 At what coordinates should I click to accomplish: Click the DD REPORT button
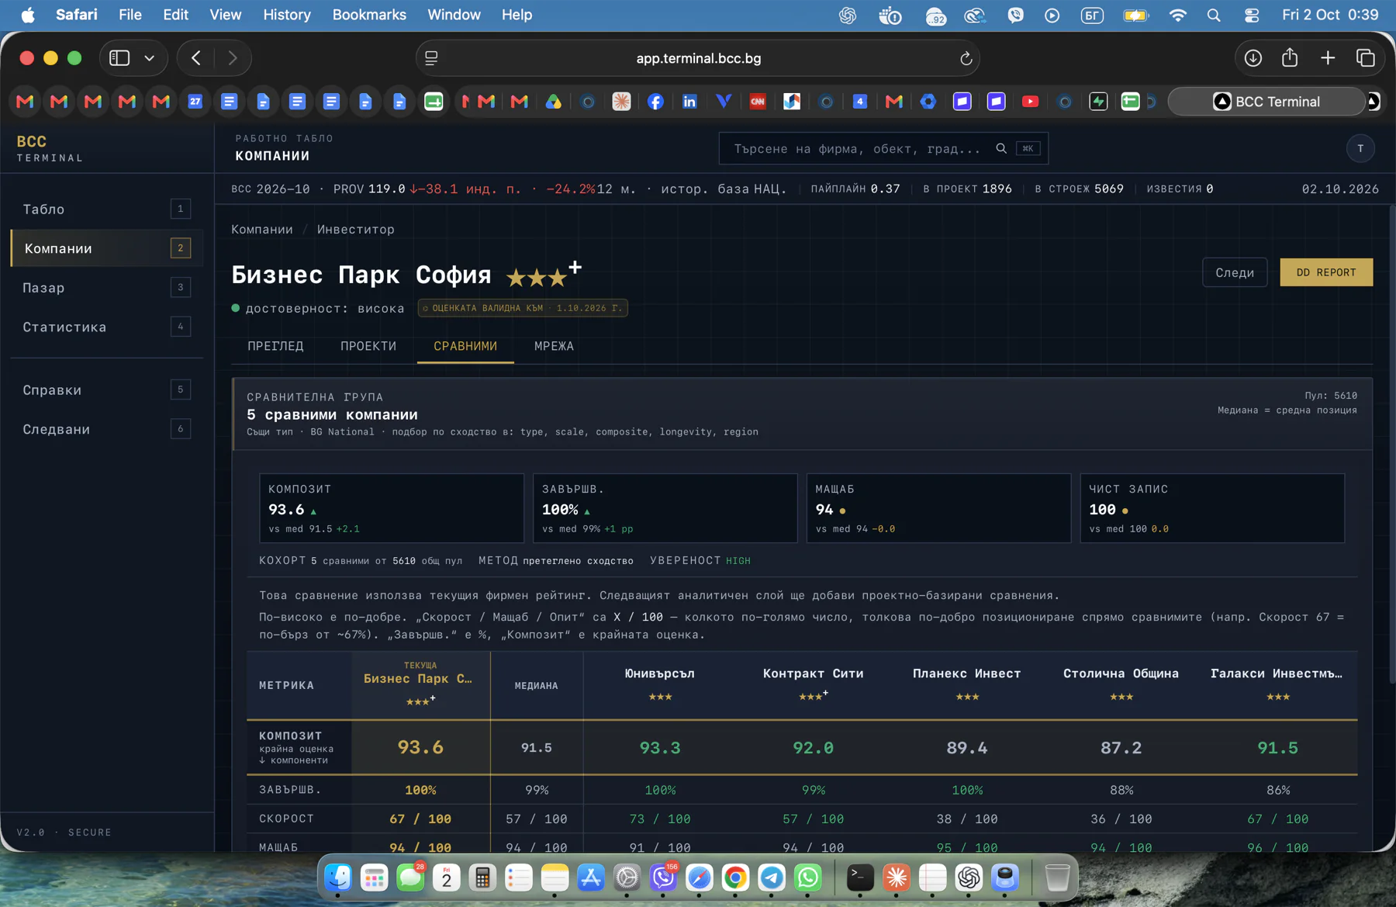pyautogui.click(x=1326, y=272)
